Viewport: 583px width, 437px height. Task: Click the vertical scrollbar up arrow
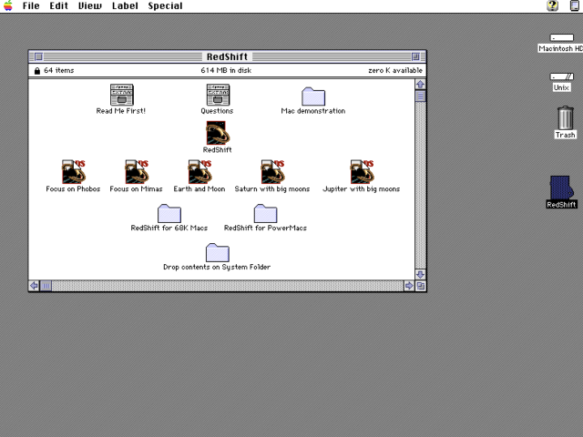tap(421, 85)
